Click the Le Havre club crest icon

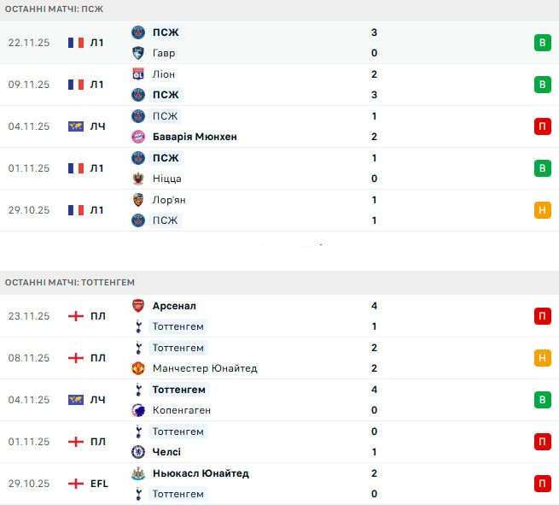coord(138,53)
